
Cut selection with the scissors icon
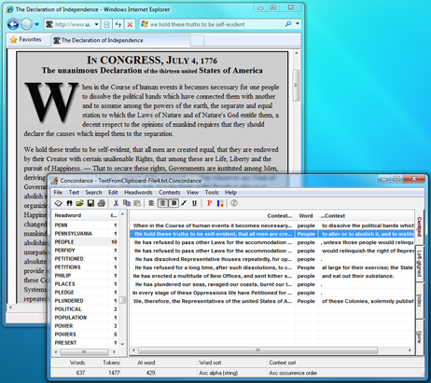(x=116, y=203)
